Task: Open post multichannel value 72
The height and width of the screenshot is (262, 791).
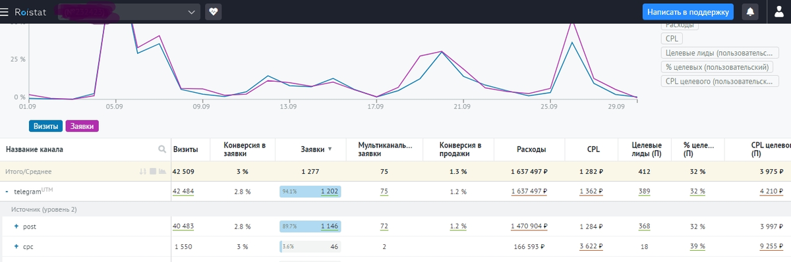Action: pyautogui.click(x=384, y=226)
